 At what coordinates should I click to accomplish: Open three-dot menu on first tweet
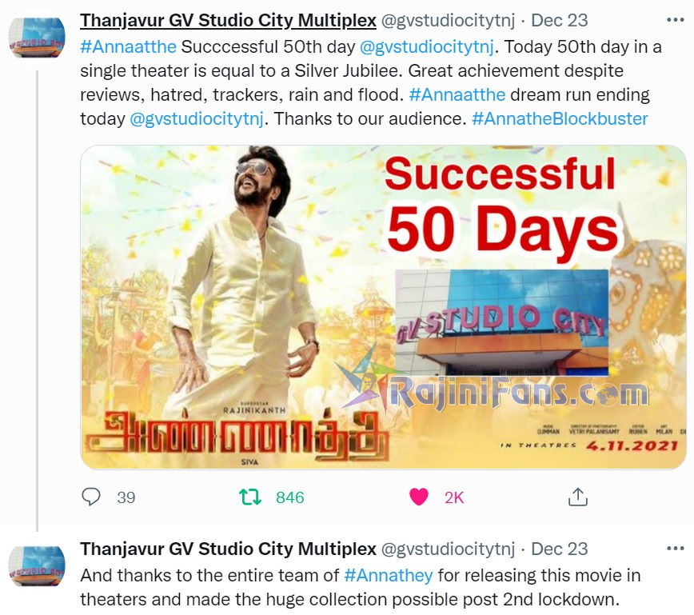pyautogui.click(x=676, y=20)
